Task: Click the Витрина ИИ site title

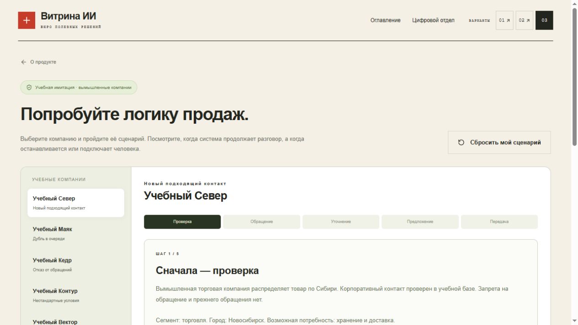Action: 69,16
